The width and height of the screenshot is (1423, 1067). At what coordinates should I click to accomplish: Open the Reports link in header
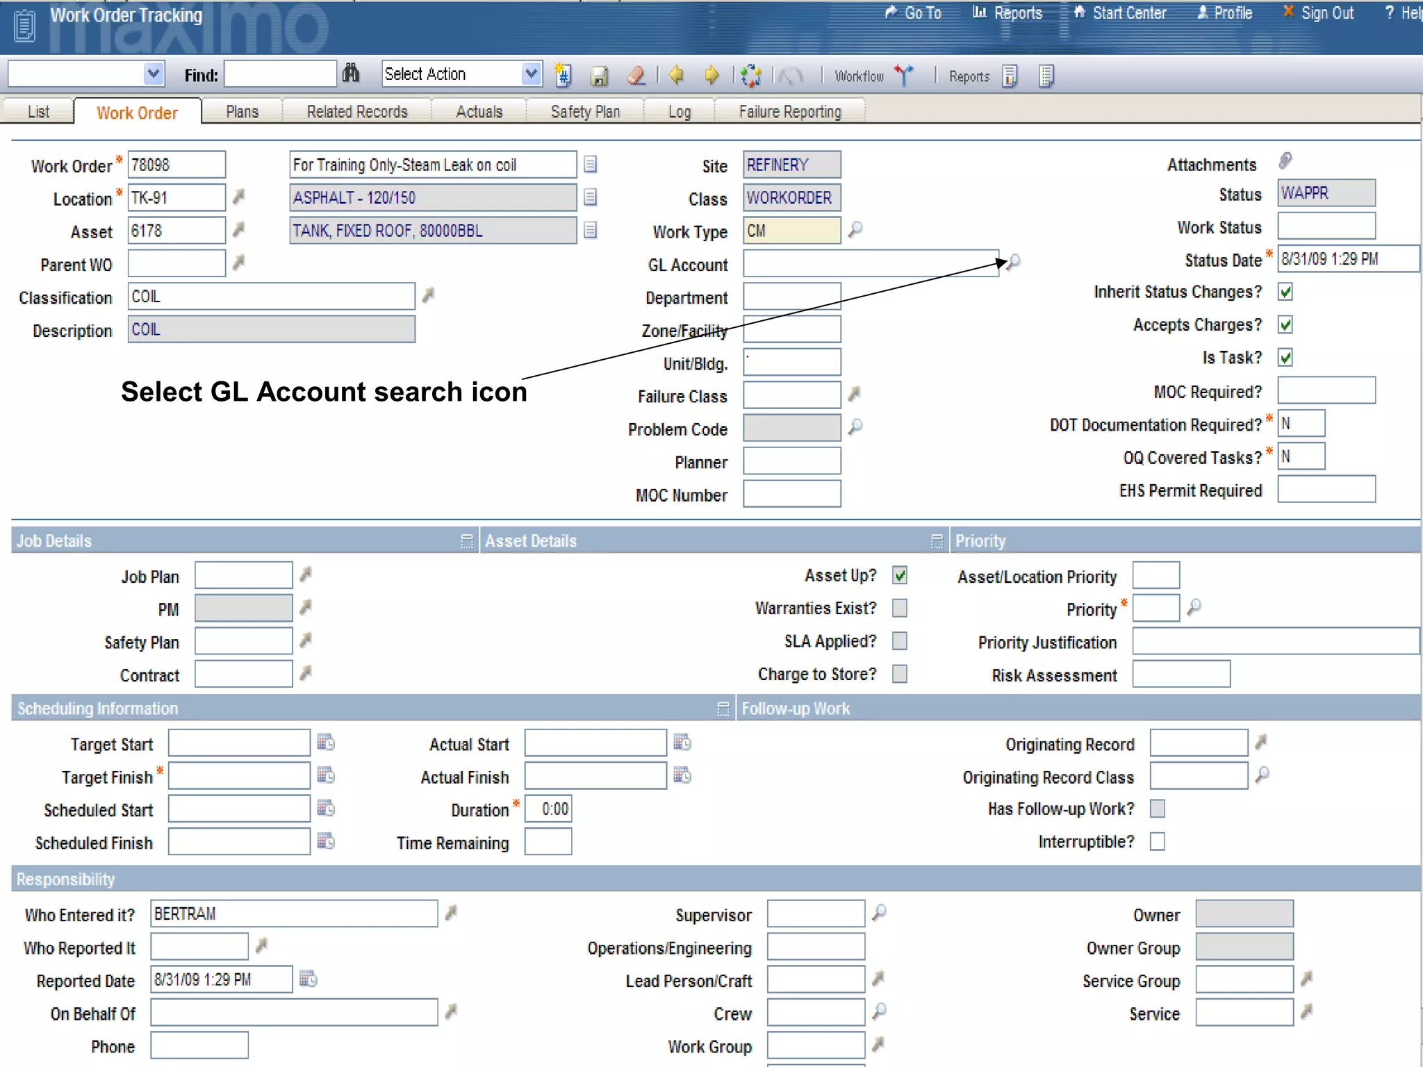1007,13
